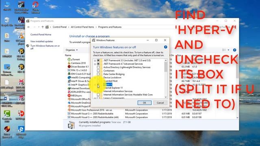The width and height of the screenshot is (260, 146).
Task: Select the Guarded Host feature label
Action: pyautogui.click(x=110, y=81)
